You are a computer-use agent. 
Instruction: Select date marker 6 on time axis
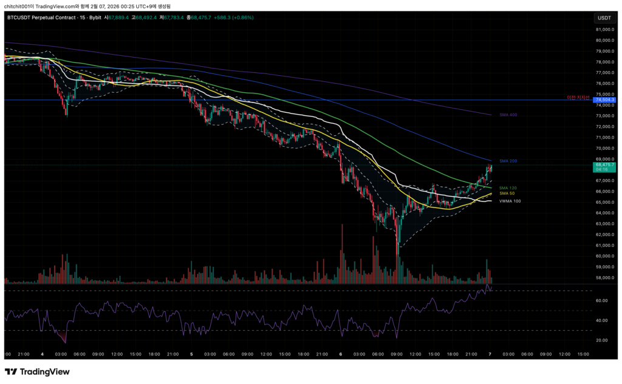point(341,354)
